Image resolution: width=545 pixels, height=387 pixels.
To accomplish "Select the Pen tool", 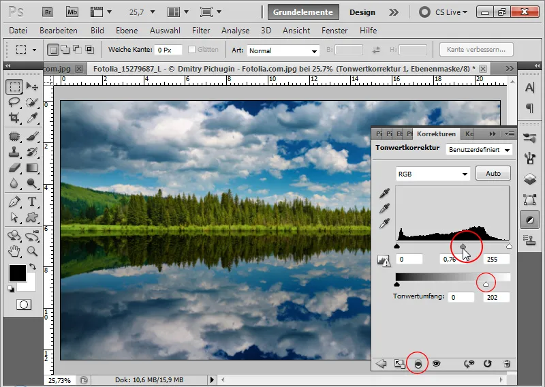I will coord(14,202).
